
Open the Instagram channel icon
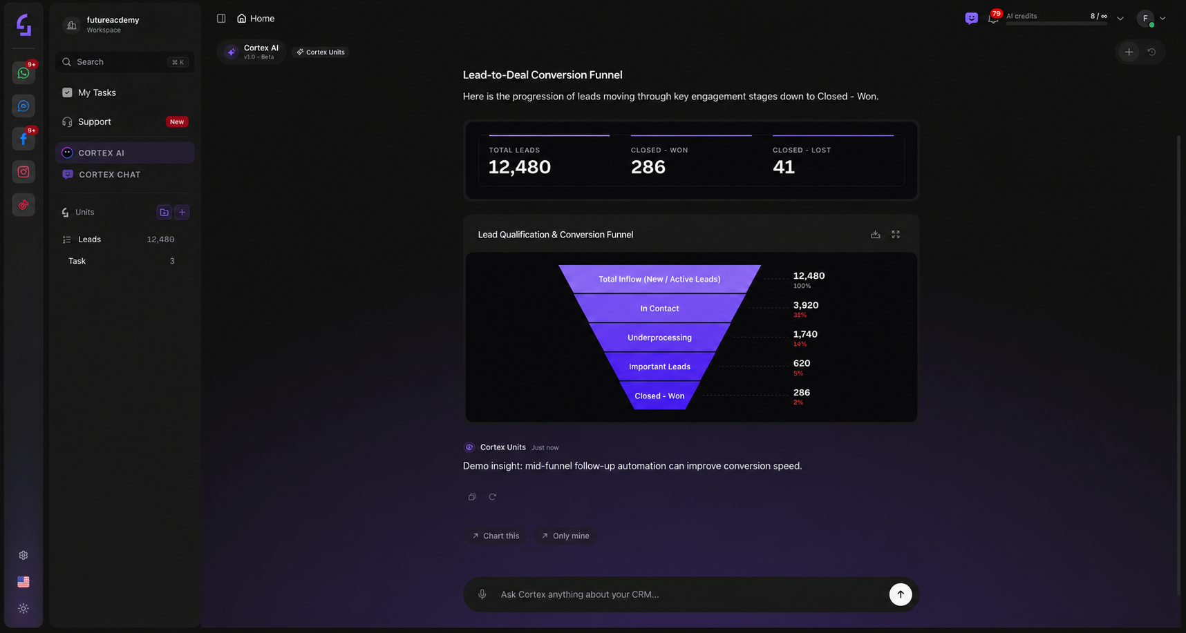coord(23,172)
